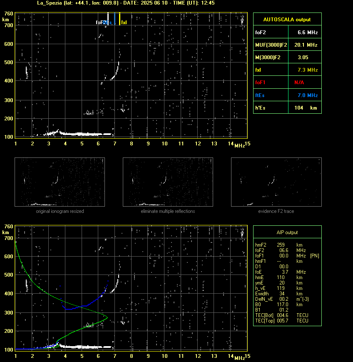Screen dimensions: 353x362
Task: Click the red foF1 label
Action: (x=260, y=82)
